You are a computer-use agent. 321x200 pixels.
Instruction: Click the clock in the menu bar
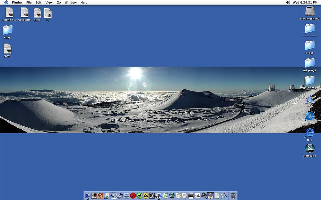(x=305, y=3)
